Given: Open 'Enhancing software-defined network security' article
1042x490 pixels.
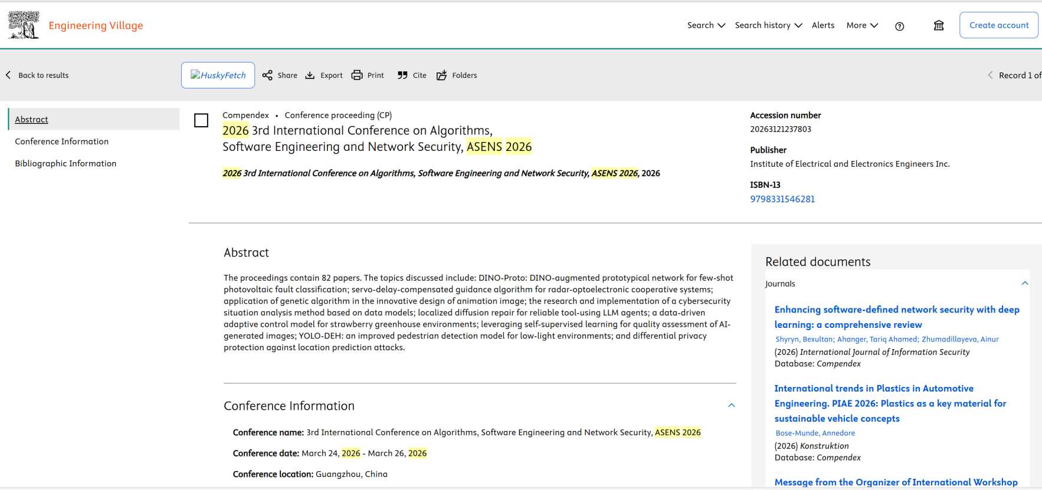Looking at the screenshot, I should 897,317.
